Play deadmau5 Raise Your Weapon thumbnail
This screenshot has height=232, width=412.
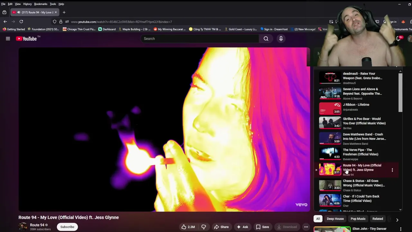pos(330,78)
